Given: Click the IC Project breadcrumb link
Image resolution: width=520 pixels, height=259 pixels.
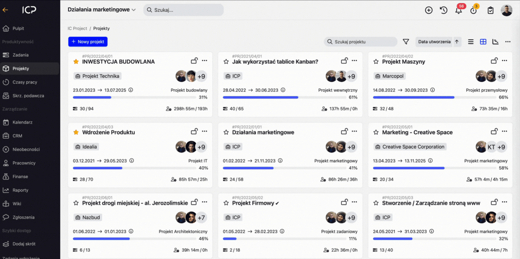Looking at the screenshot, I should 77,28.
